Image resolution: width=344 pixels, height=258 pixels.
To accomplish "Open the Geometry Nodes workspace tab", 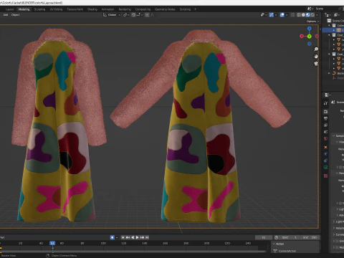I will click(x=165, y=9).
